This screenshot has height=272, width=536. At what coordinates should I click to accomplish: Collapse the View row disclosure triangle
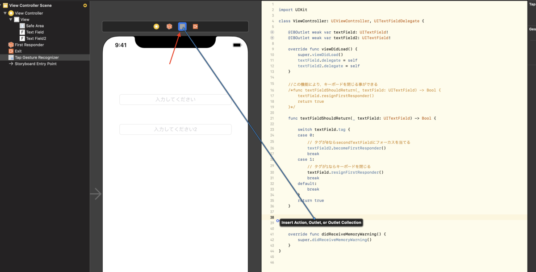pyautogui.click(x=11, y=20)
